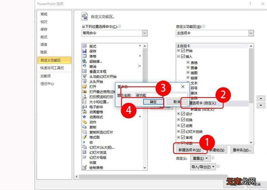This screenshot has height=190, width=267.
Task: Uncheck the 动画 tab checkbox
Action: pyautogui.click(x=183, y=125)
